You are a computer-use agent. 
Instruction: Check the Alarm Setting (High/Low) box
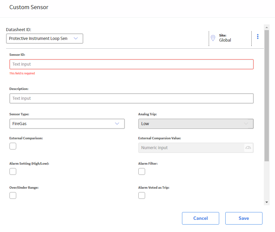tap(13, 171)
